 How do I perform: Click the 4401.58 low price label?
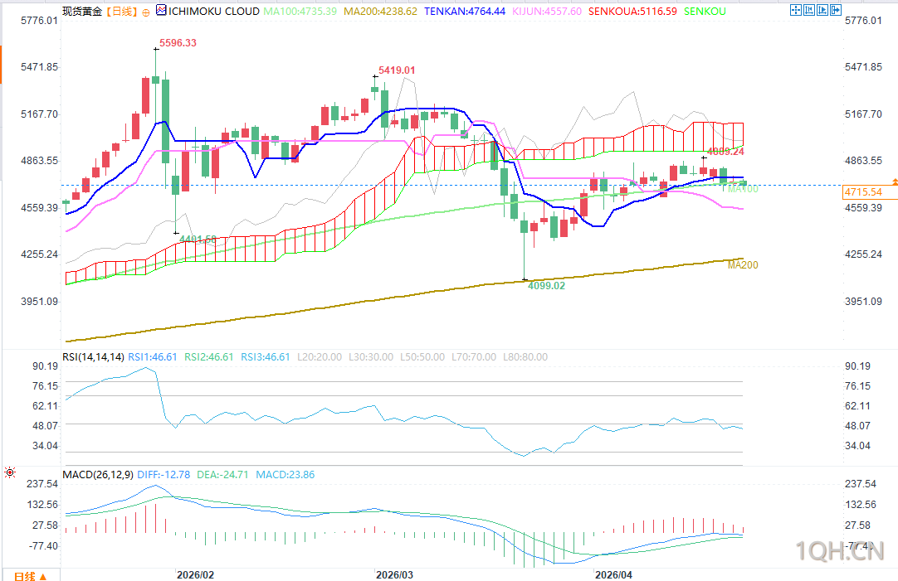(x=198, y=239)
